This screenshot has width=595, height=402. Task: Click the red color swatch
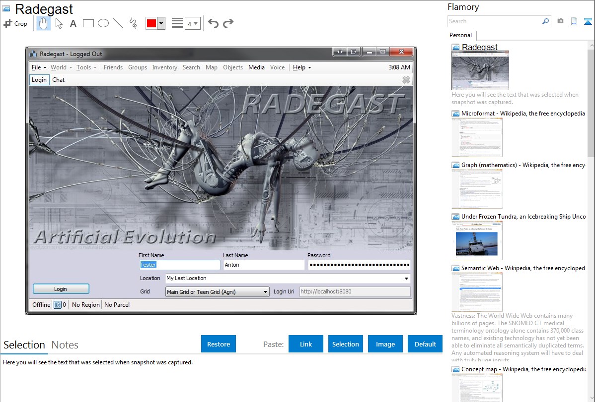pyautogui.click(x=151, y=23)
